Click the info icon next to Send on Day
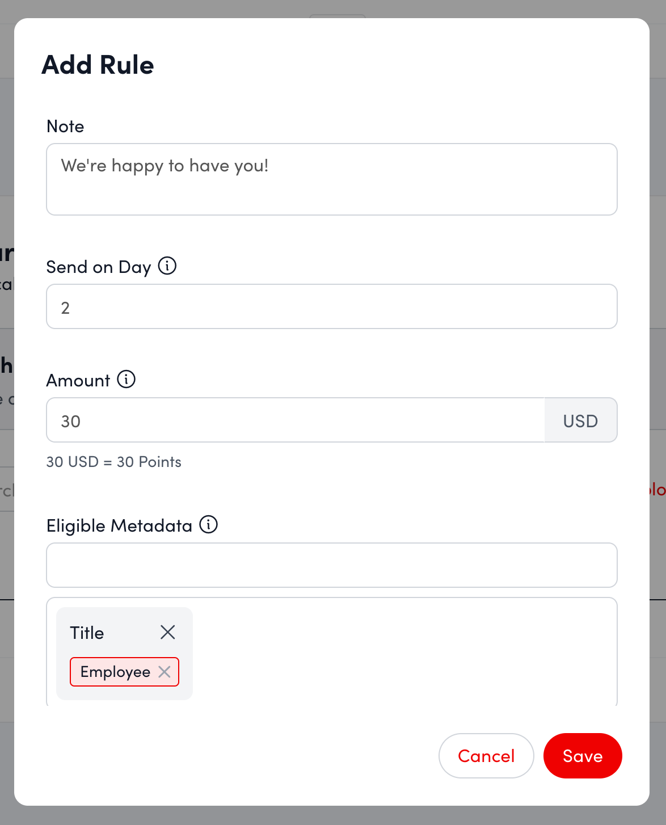 (167, 266)
